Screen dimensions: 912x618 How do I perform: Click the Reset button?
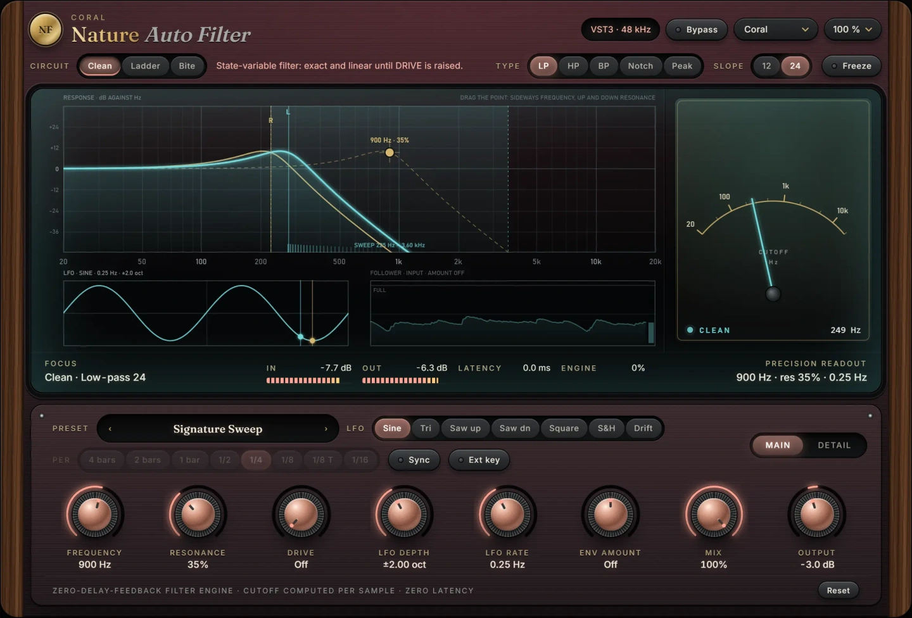(x=838, y=590)
